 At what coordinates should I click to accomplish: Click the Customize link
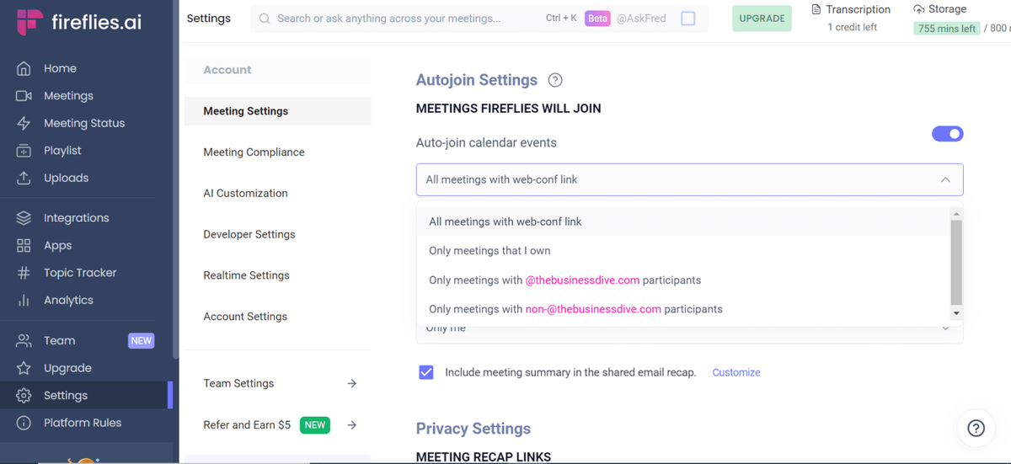tap(736, 372)
